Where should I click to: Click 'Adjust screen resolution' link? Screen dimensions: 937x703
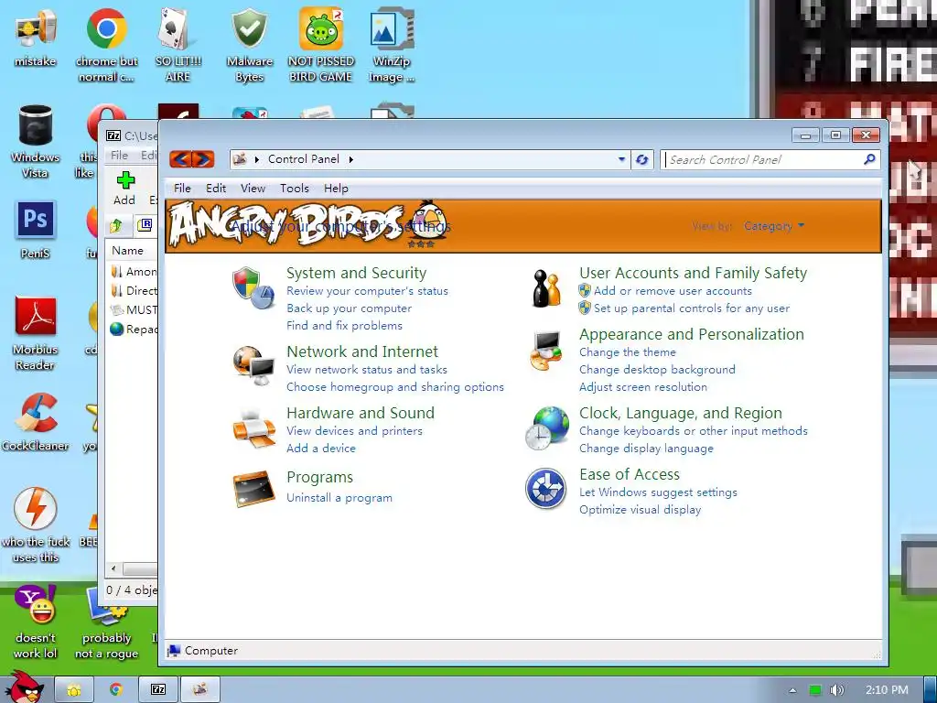643,387
